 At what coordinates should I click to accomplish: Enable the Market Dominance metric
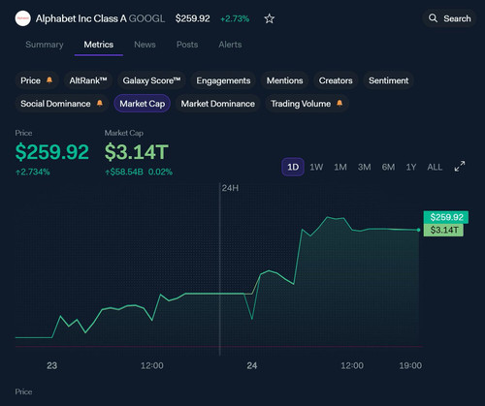(x=217, y=104)
